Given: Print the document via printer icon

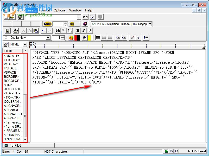Looking at the screenshot, I should pyautogui.click(x=15, y=30).
